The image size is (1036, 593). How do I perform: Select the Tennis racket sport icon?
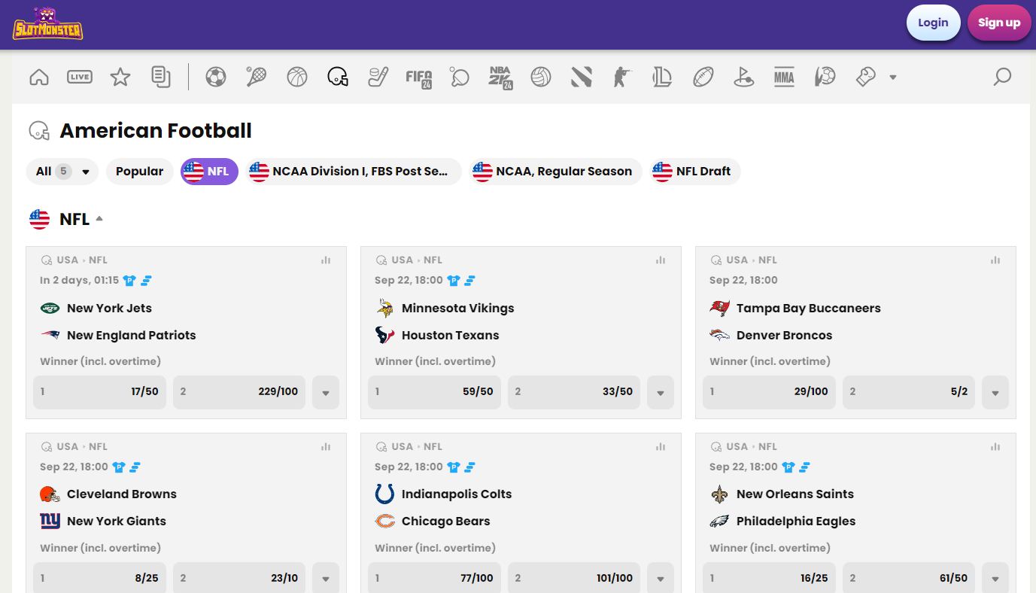[x=256, y=77]
